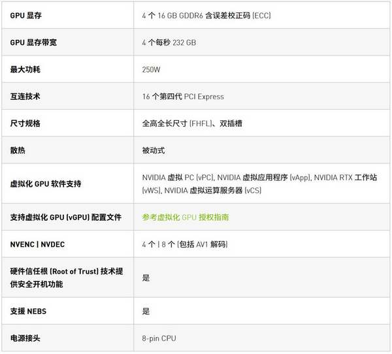Viewport: 392px width, 354px height.
Task: Select the 250W power value
Action: click(152, 69)
